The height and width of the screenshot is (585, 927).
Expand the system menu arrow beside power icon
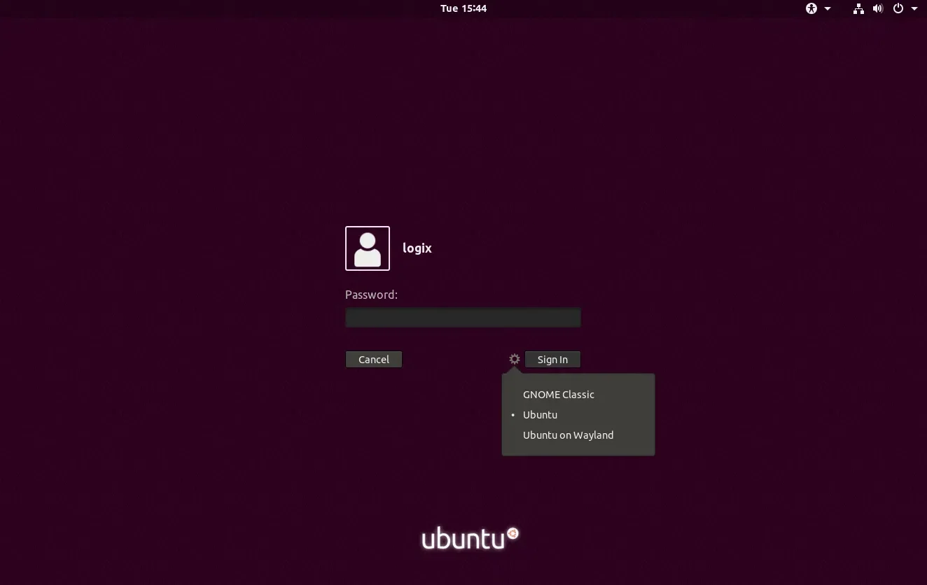tap(914, 8)
